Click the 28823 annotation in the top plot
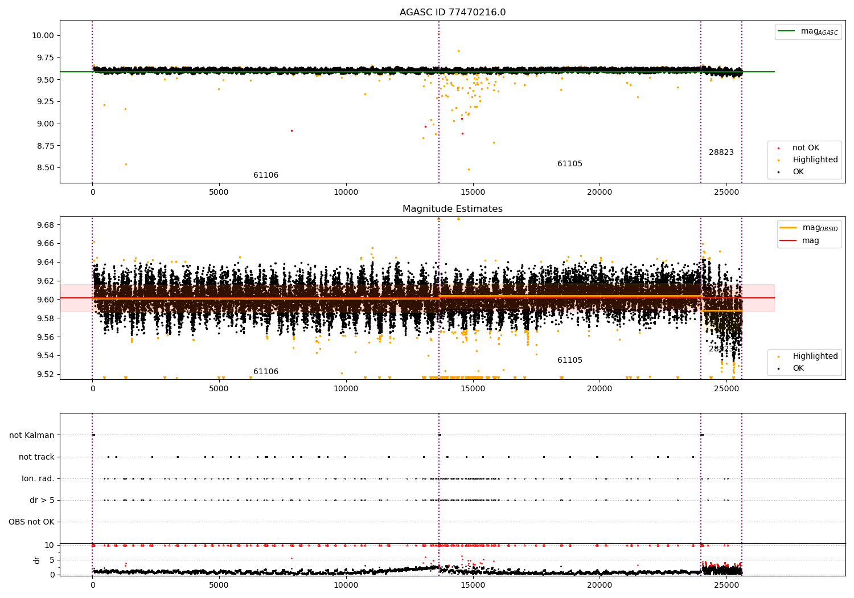Image resolution: width=854 pixels, height=598 pixels. coord(721,153)
